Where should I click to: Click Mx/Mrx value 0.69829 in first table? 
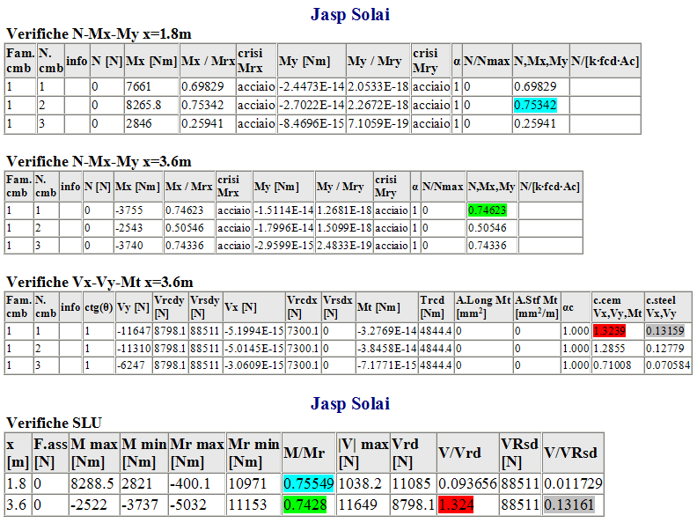click(x=202, y=86)
